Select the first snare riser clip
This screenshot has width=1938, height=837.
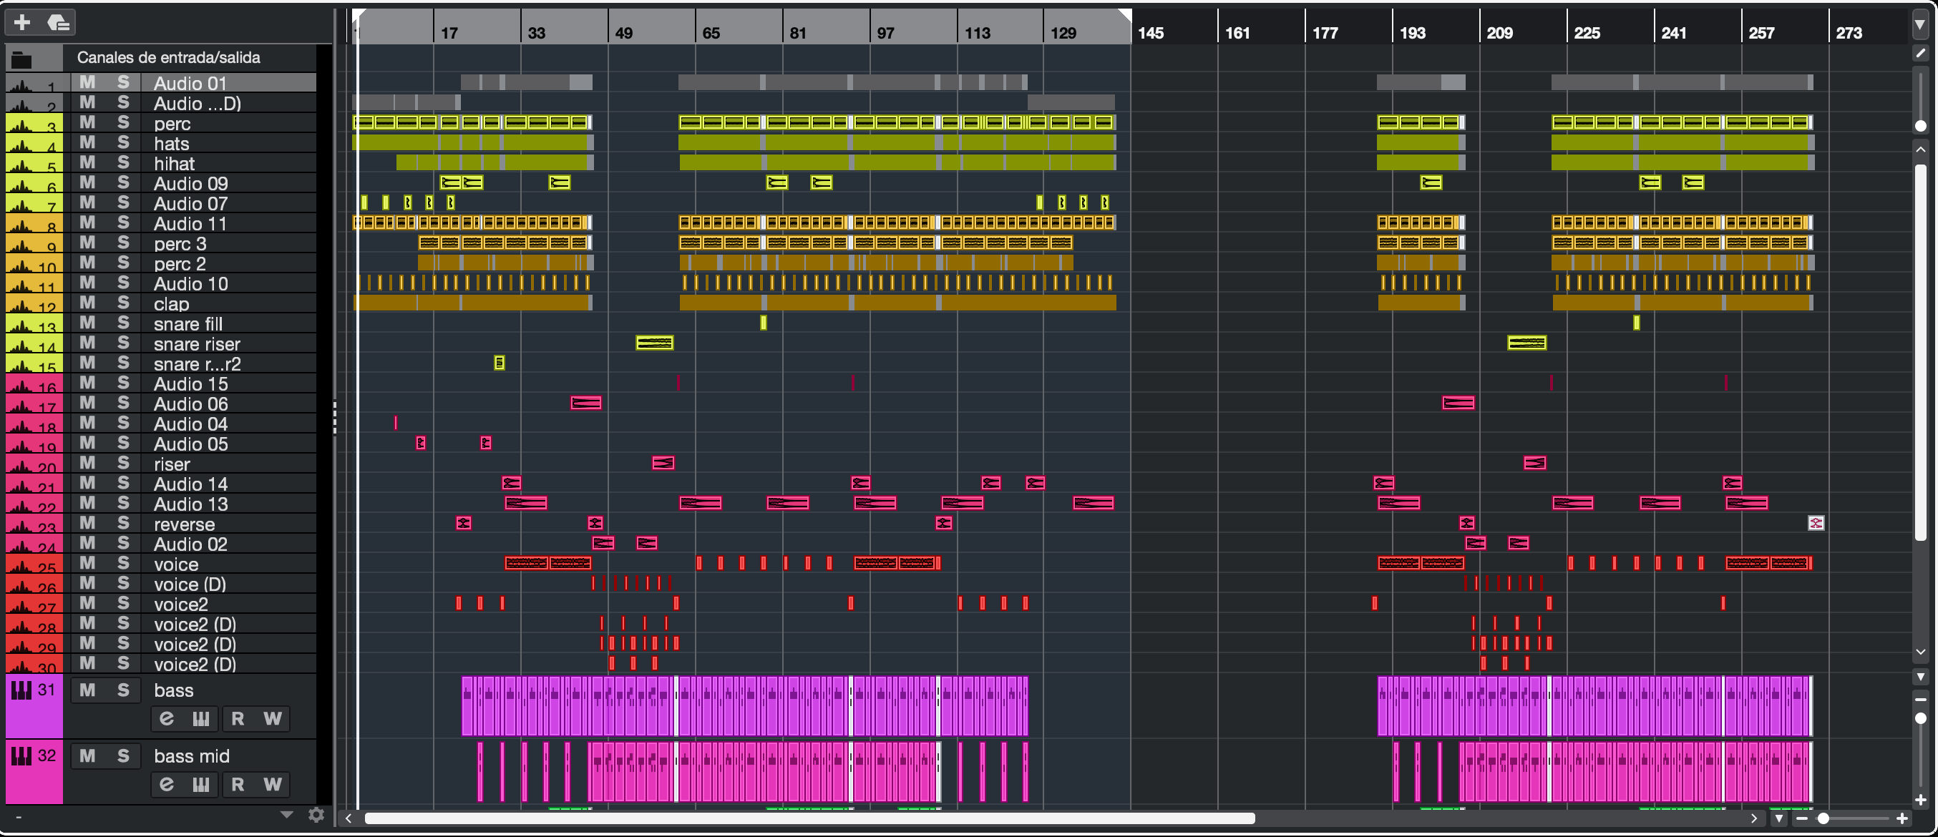tap(655, 343)
